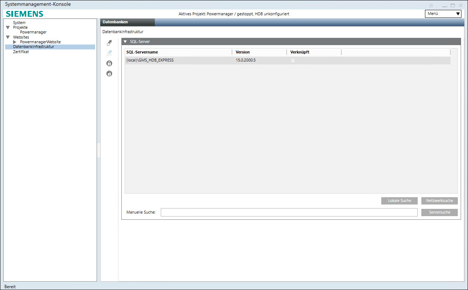Select the Powermanager project in tree
The height and width of the screenshot is (290, 468).
pos(33,32)
